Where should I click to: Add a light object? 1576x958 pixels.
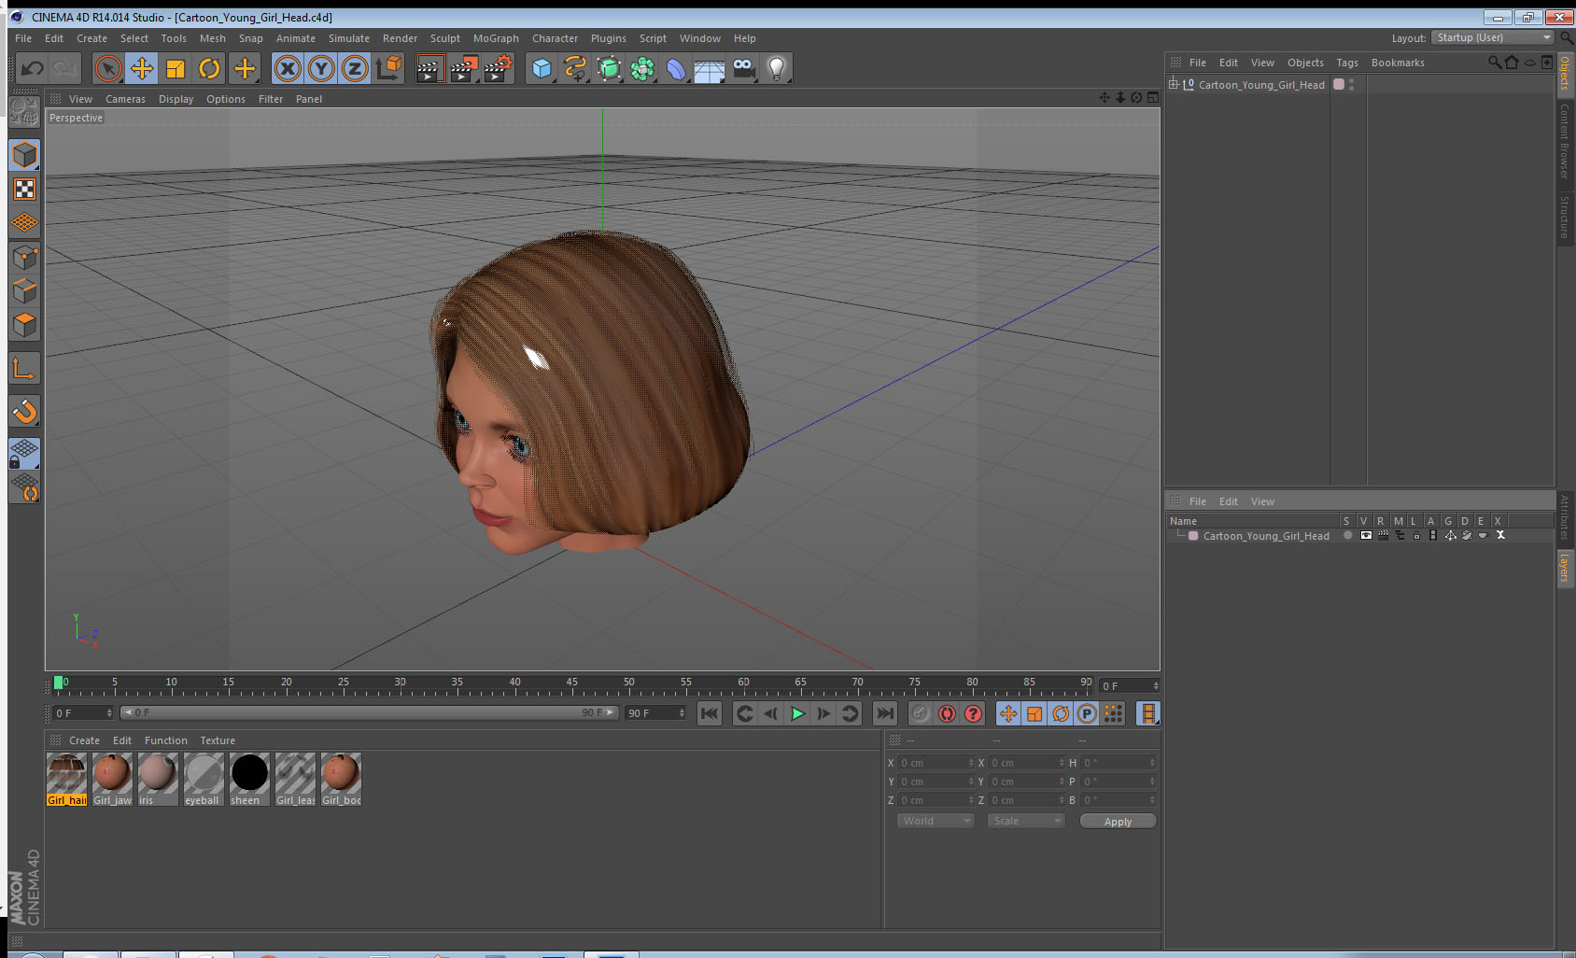pos(777,68)
